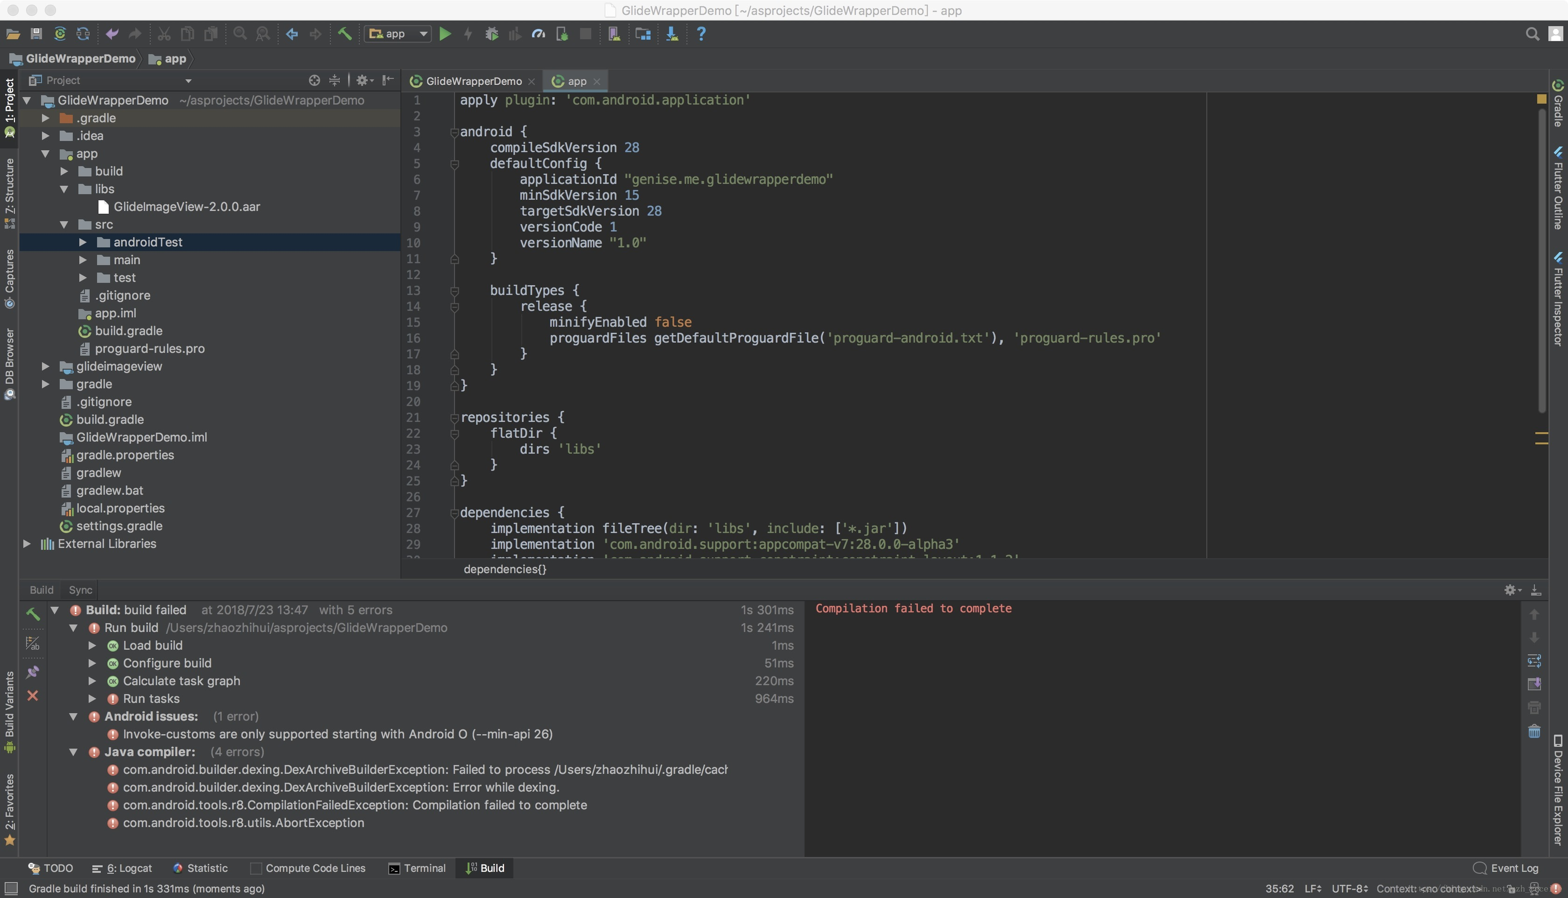Clear build output with trash icon
This screenshot has height=898, width=1568.
pos(1534,732)
